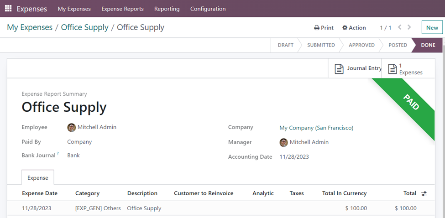Go to next record arrow
The height and width of the screenshot is (218, 445).
click(409, 27)
